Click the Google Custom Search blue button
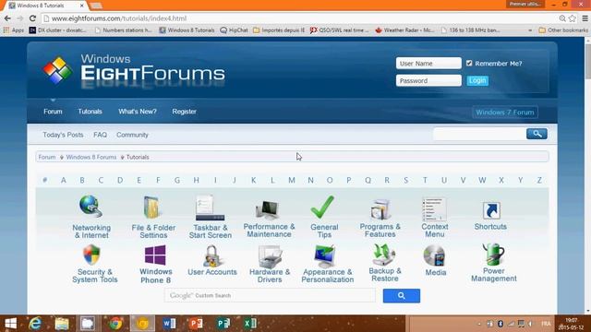The height and width of the screenshot is (332, 591). coord(402,295)
